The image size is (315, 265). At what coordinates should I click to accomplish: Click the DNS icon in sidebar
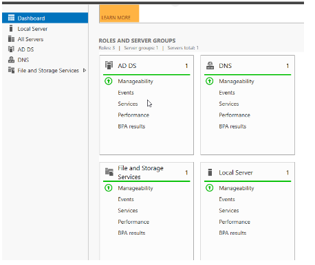tap(11, 60)
